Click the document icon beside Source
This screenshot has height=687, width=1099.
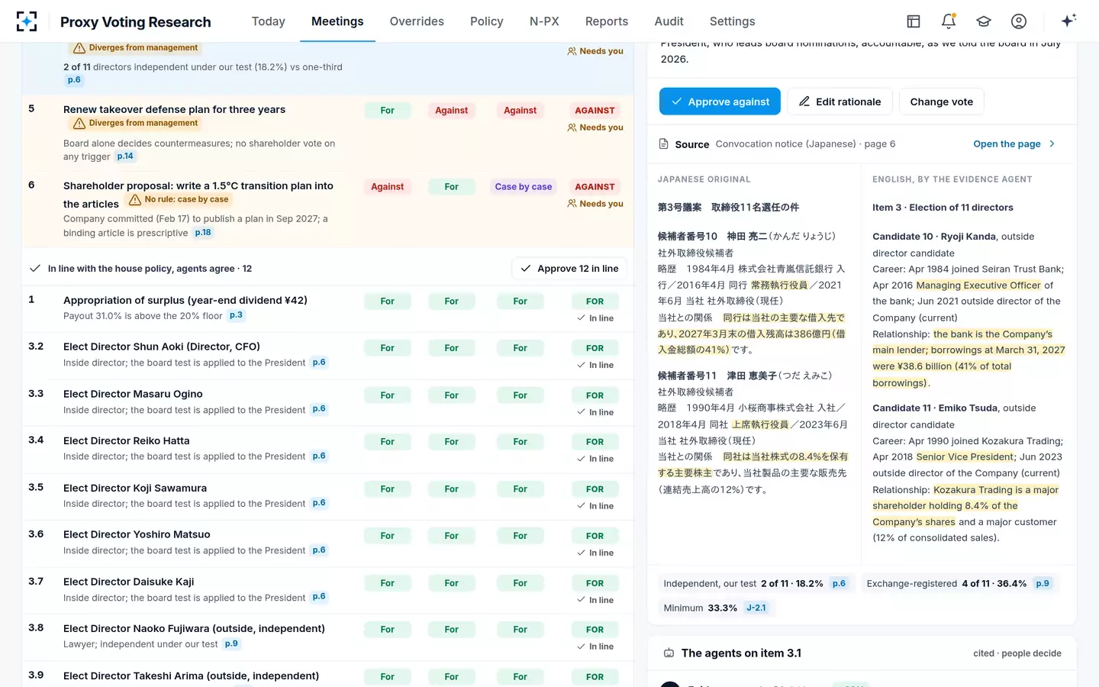coord(664,144)
